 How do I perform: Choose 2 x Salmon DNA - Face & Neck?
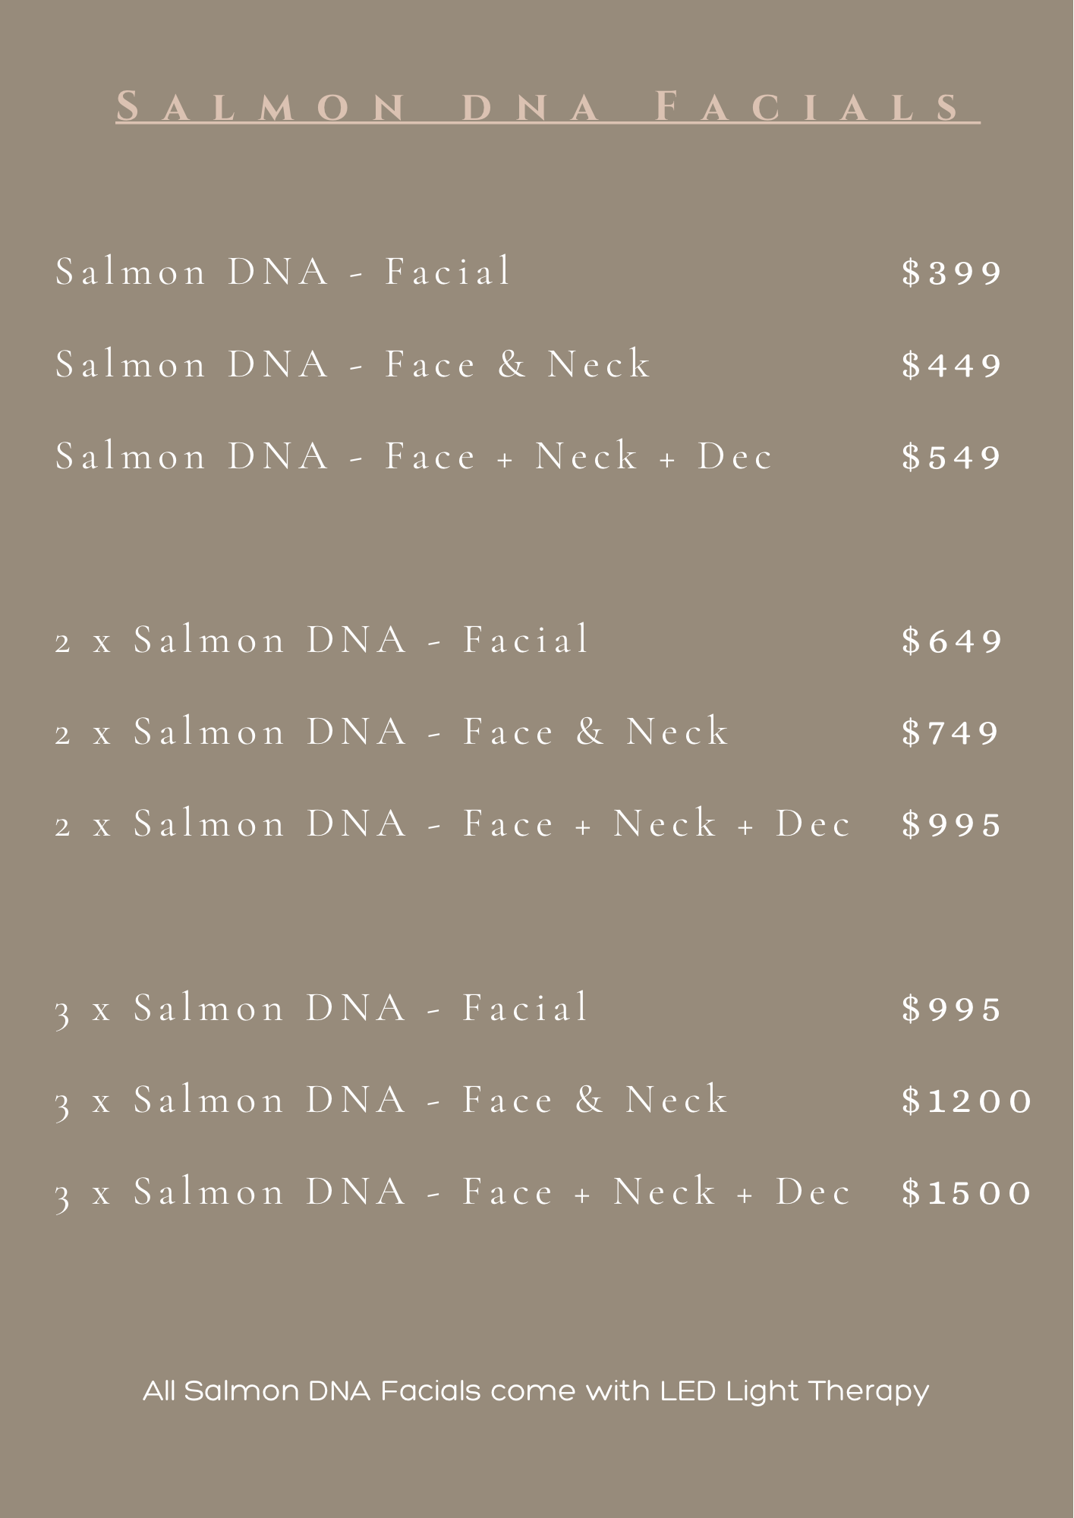[x=392, y=732]
